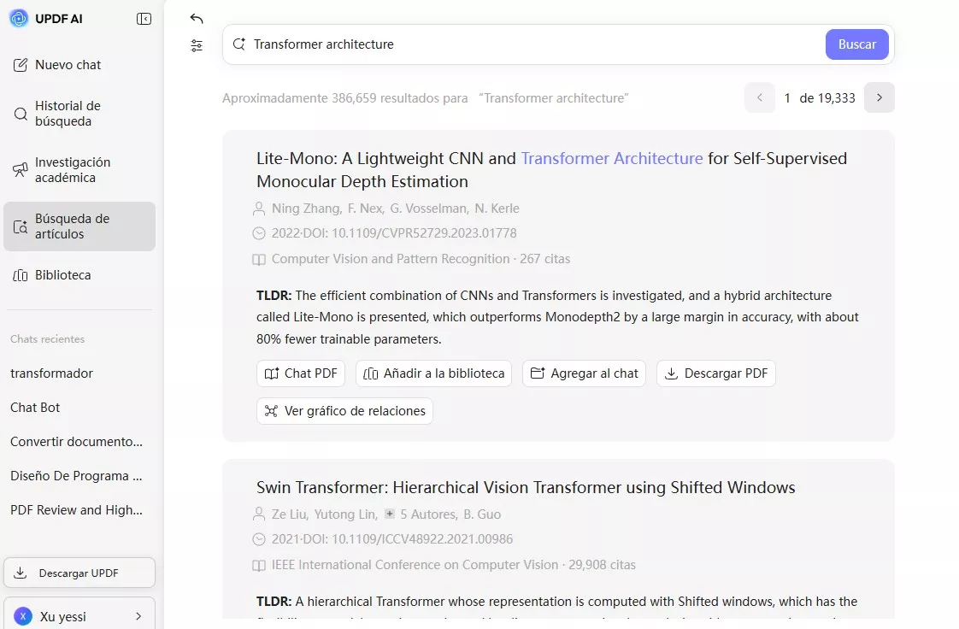The image size is (959, 629).
Task: Open the Swin Transformer paper title
Action: tap(526, 488)
